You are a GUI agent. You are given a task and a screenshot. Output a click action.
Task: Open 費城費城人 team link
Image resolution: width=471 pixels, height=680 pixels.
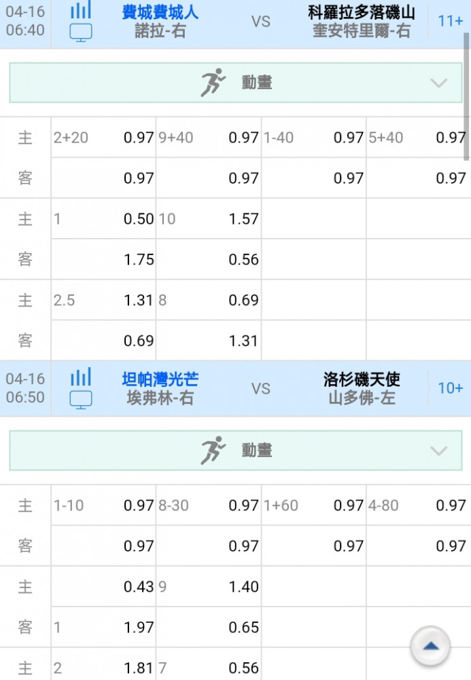point(160,12)
